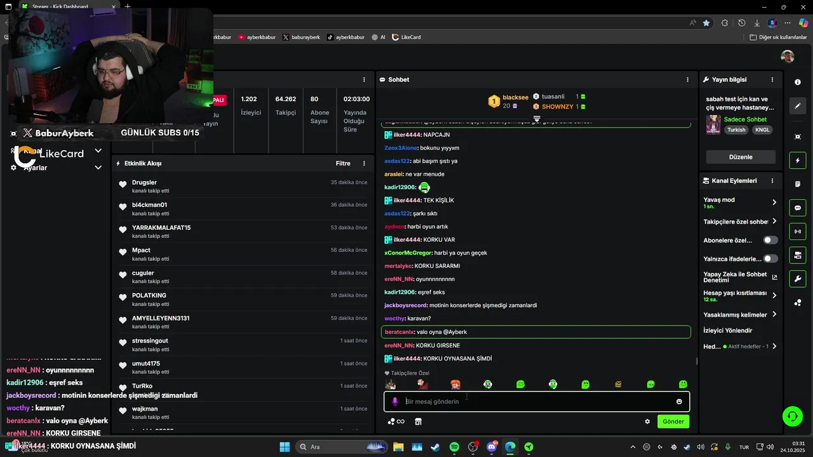Open Etkinlik Akışı three-dot menu
The height and width of the screenshot is (457, 813).
point(364,163)
